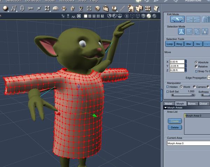
Task: Open the Windows menu
Action: (x=67, y=1)
